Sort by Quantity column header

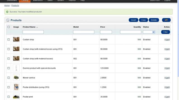coord(137,27)
